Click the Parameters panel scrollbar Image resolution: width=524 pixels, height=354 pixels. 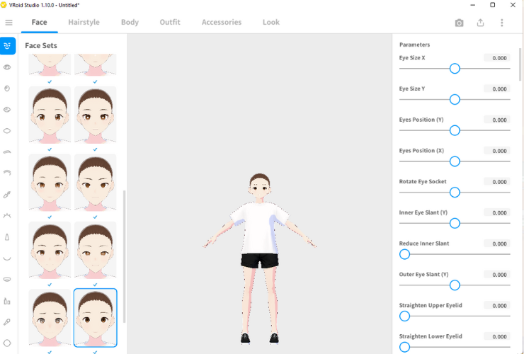520,64
